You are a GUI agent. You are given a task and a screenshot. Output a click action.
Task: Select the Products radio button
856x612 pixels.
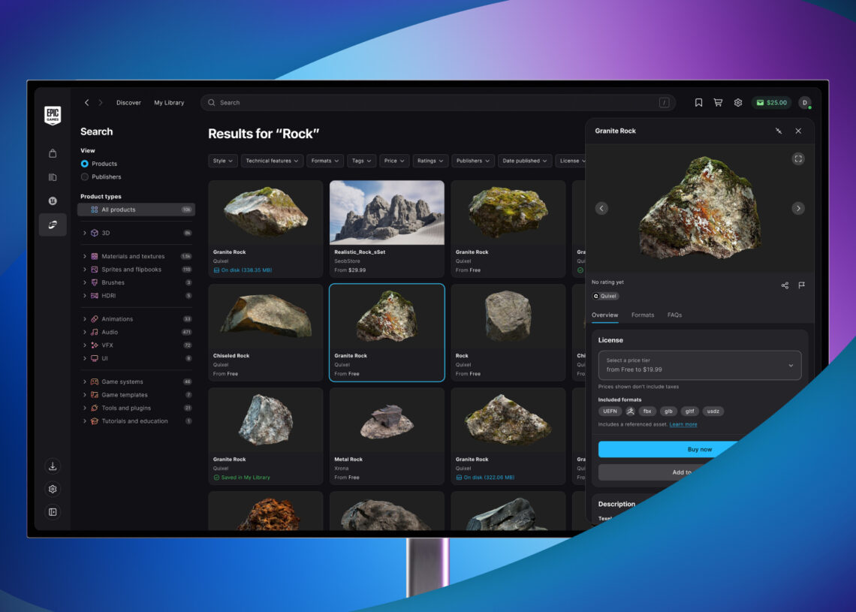click(83, 164)
